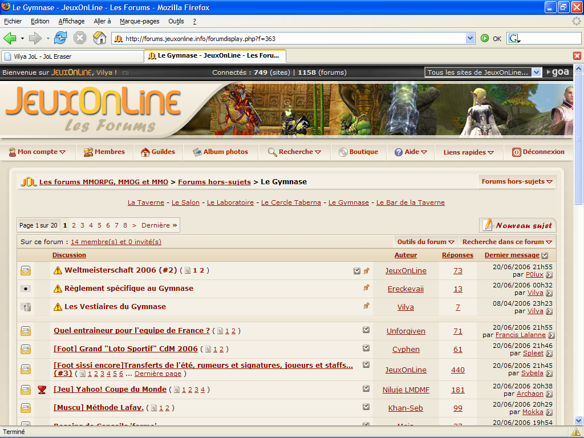Click the multi-page icon beside Méthode Lafay
This screenshot has height=438, width=584.
click(x=154, y=408)
